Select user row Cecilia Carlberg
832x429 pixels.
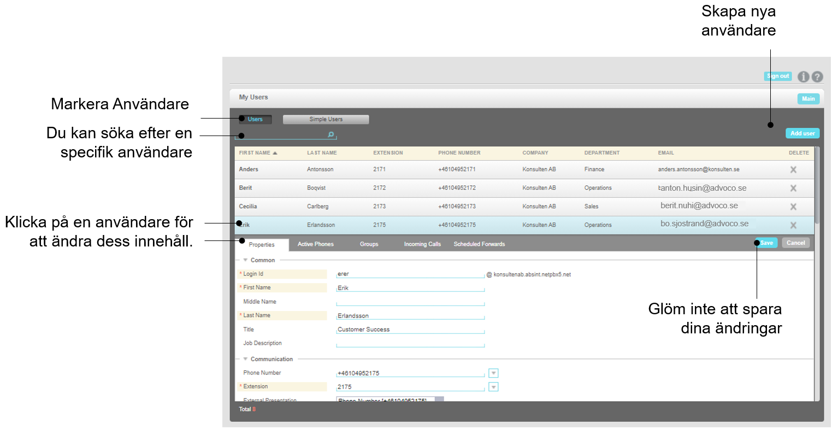coord(524,207)
